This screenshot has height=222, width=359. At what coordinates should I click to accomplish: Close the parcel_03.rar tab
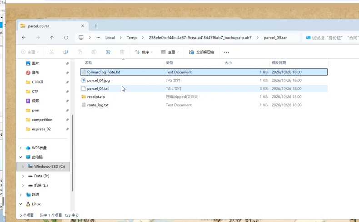[x=83, y=26]
